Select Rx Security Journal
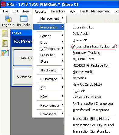The image size is (119, 135). pyautogui.click(x=87, y=97)
